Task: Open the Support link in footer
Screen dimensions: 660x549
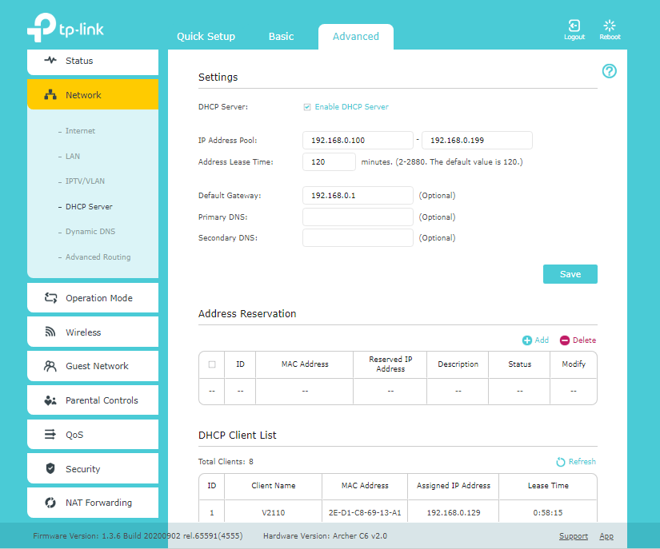Action: pos(573,536)
